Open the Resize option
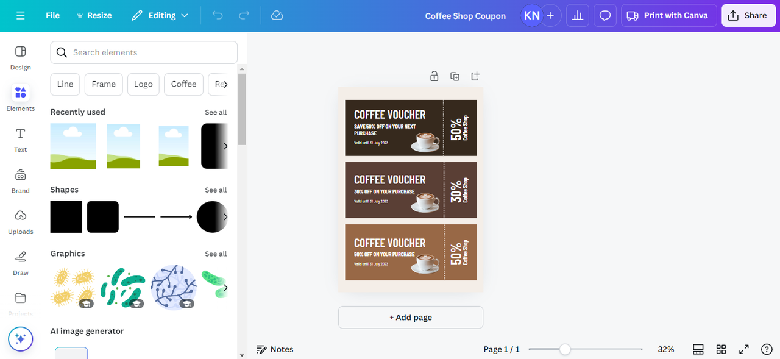780x359 pixels. (94, 15)
